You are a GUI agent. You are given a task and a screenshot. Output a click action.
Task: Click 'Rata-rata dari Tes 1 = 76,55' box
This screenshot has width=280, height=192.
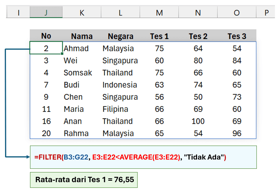pos(84,180)
